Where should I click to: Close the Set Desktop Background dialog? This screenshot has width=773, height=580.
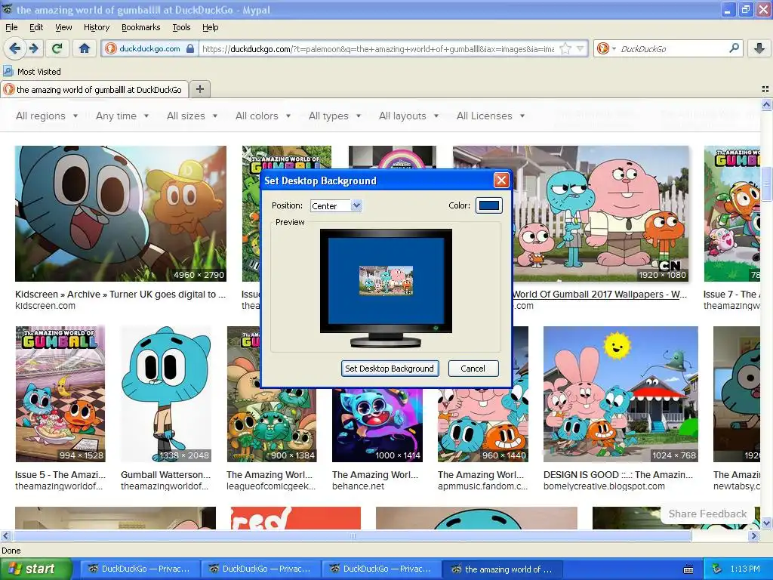tap(501, 180)
